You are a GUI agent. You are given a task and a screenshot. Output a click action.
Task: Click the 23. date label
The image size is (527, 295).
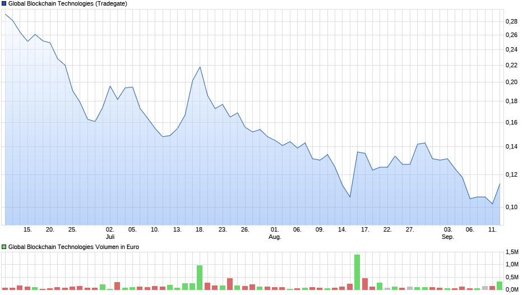pyautogui.click(x=223, y=230)
